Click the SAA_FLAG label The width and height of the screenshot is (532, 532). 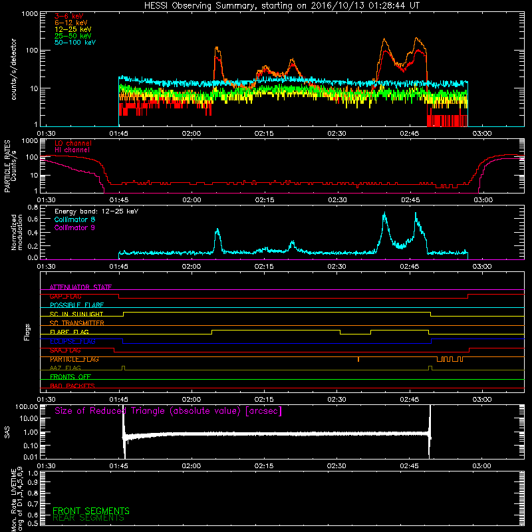65,350
